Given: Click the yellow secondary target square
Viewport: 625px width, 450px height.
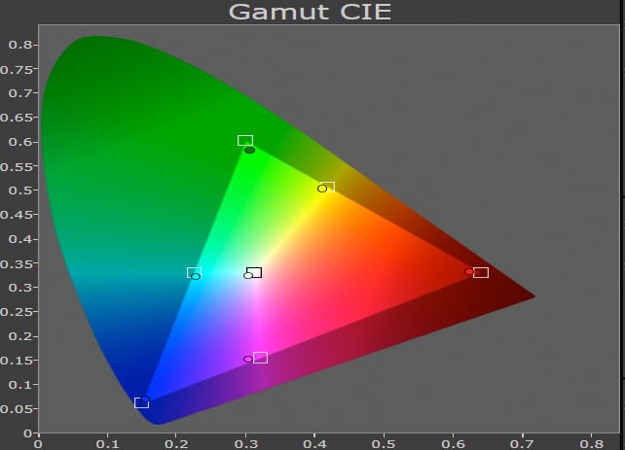Looking at the screenshot, I should click(x=328, y=187).
